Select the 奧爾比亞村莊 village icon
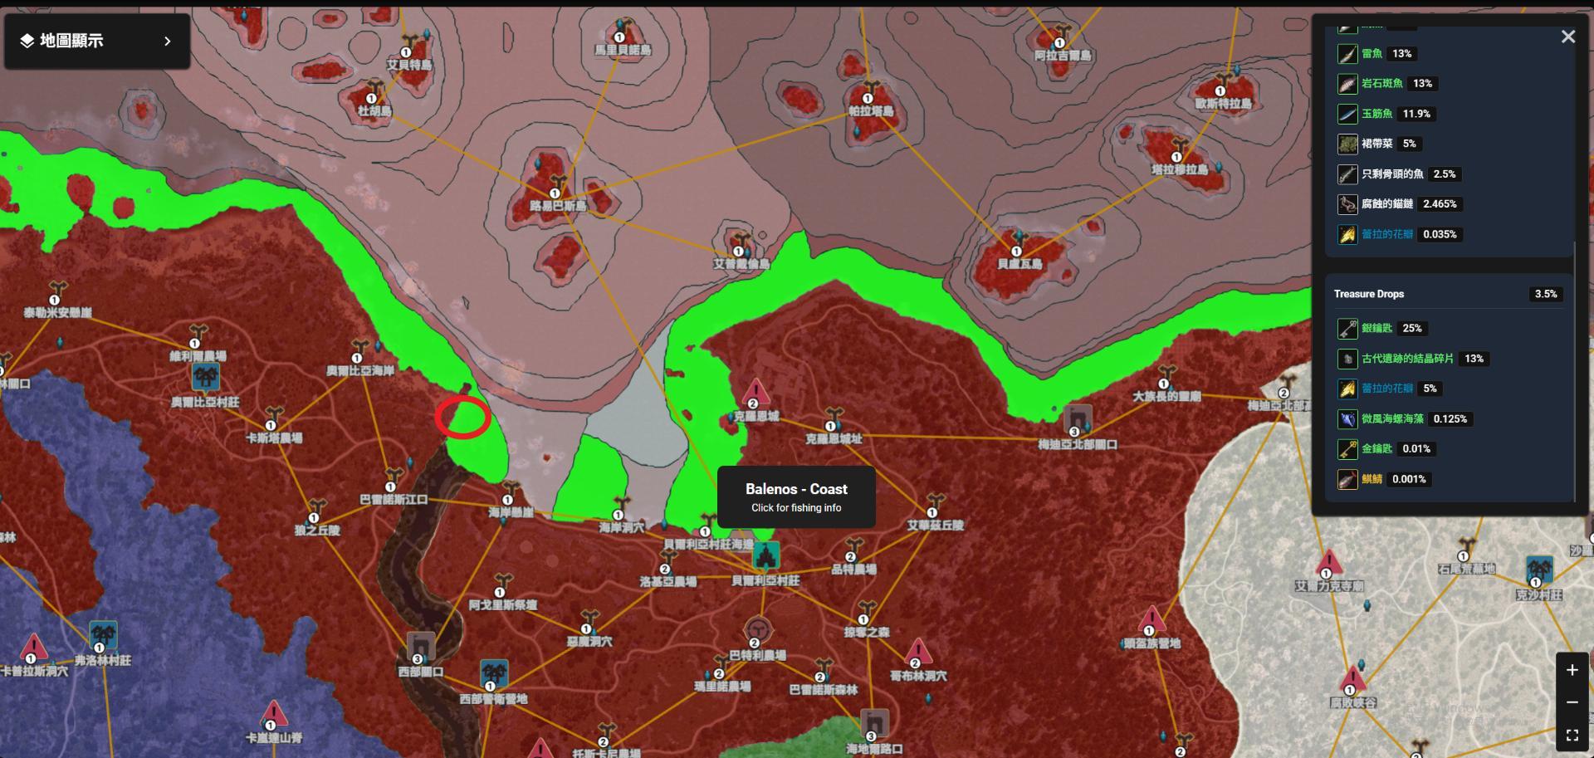Viewport: 1594px width, 758px height. pos(205,378)
